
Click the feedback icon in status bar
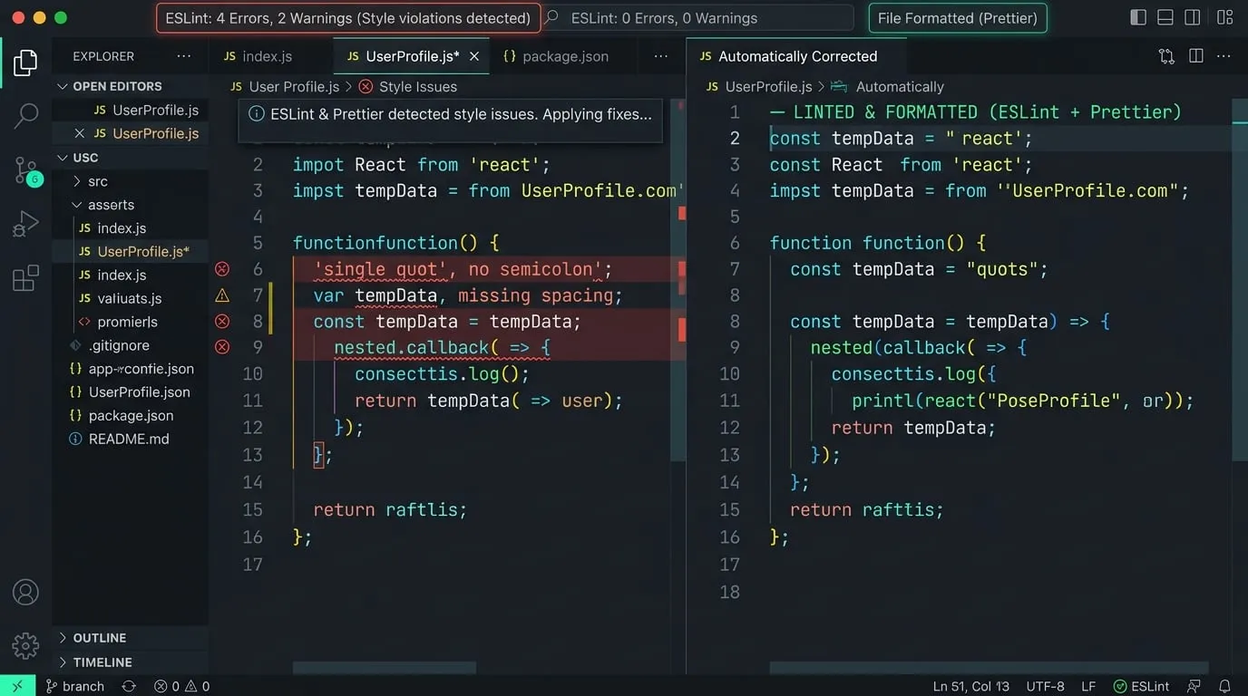[1194, 686]
